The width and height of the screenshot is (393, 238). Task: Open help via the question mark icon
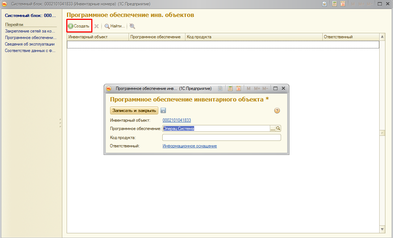(277, 111)
